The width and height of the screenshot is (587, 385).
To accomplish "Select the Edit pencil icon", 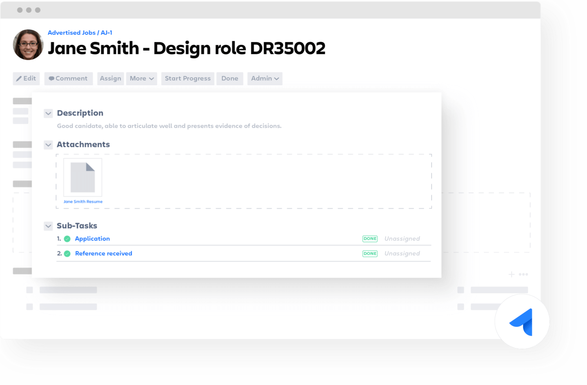I will 19,78.
